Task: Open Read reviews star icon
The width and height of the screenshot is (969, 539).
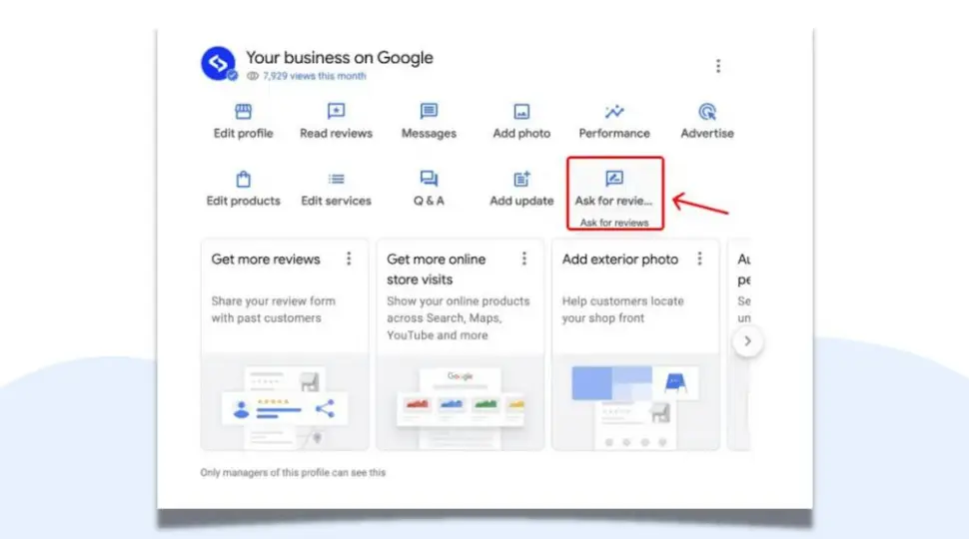Action: pos(336,111)
